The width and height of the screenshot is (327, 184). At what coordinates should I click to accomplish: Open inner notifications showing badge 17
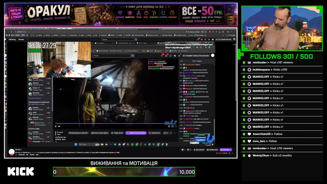click(x=162, y=55)
